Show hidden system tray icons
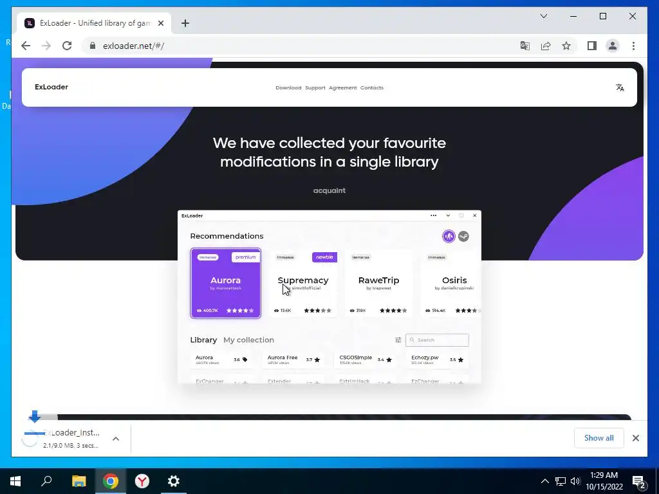This screenshot has width=659, height=494. (544, 481)
